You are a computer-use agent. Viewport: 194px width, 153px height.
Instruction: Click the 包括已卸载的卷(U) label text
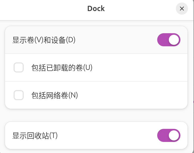click(62, 68)
